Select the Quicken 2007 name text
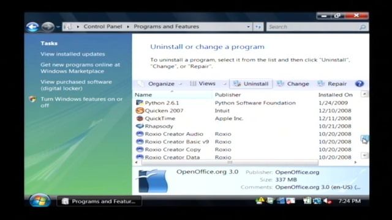Screen dimensions: 392x220 click(x=164, y=111)
